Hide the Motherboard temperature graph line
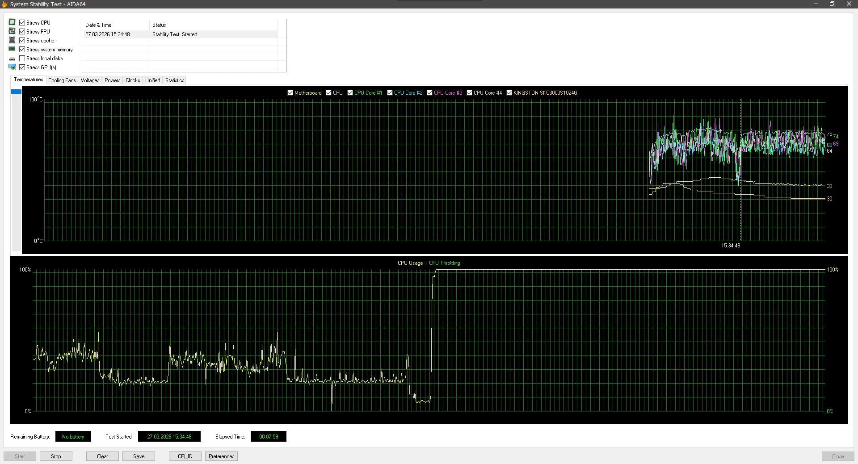Image resolution: width=858 pixels, height=464 pixels. coord(290,93)
